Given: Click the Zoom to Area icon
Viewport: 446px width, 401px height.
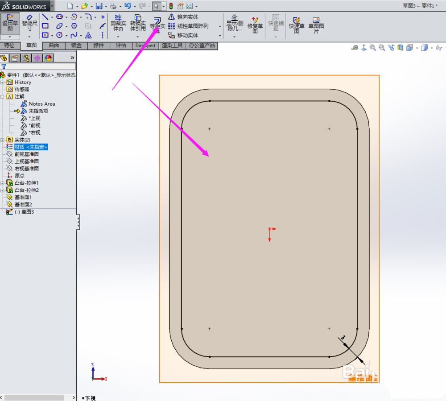Looking at the screenshot, I should [382, 48].
